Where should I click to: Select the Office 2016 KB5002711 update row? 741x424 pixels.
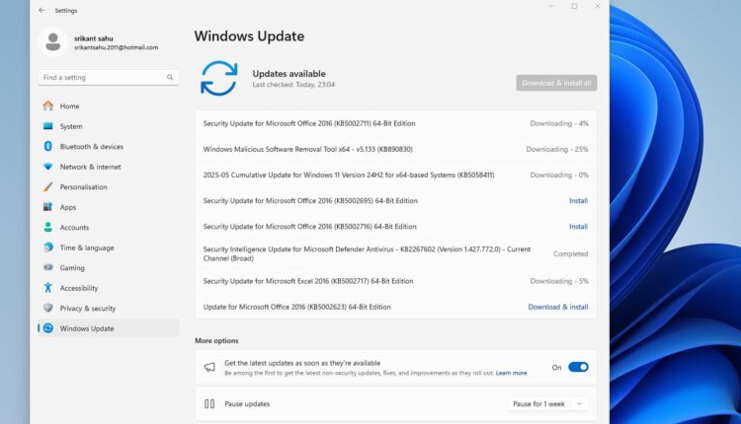(395, 123)
